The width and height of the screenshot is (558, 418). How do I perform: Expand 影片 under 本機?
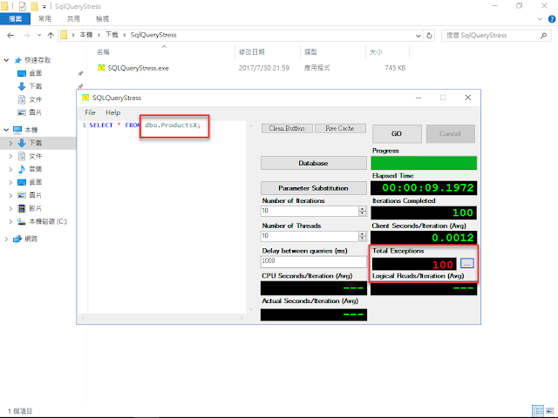[10, 208]
